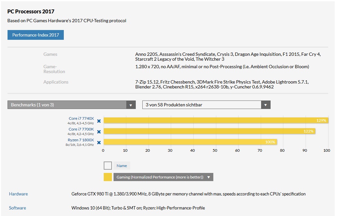Click the 1.280 x 720 resolution text

click(222, 67)
